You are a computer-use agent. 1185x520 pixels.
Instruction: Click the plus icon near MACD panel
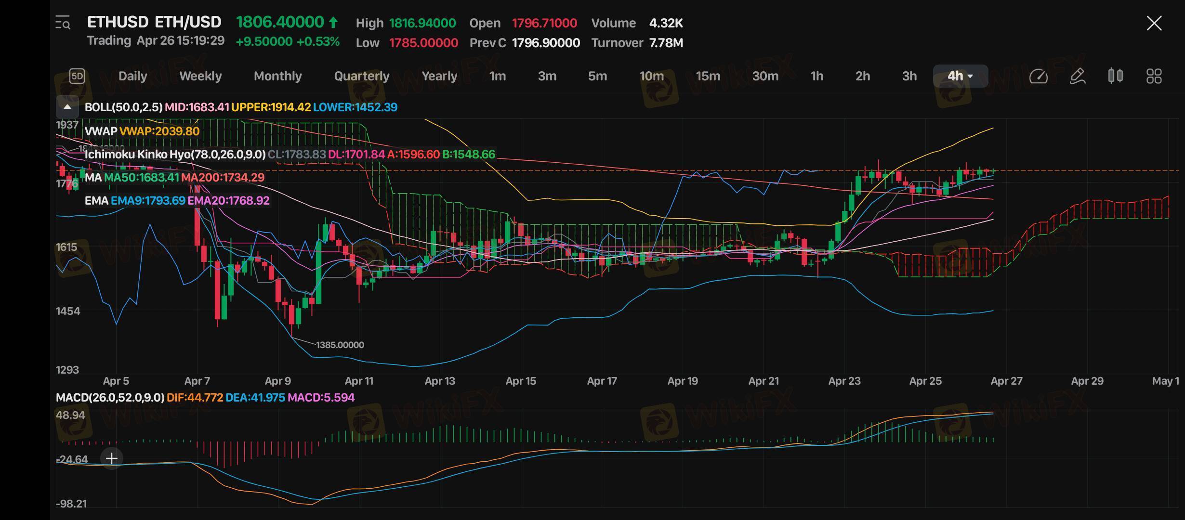pyautogui.click(x=112, y=458)
